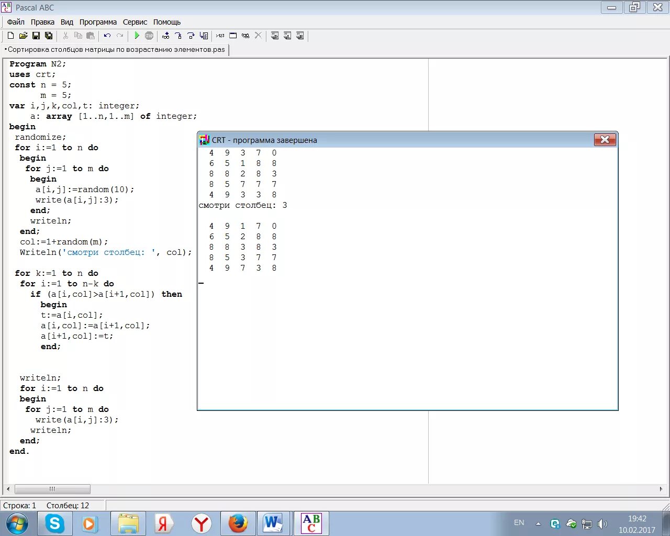The image size is (670, 536).
Task: Evaluate expression >123 icon
Action: pyautogui.click(x=220, y=36)
